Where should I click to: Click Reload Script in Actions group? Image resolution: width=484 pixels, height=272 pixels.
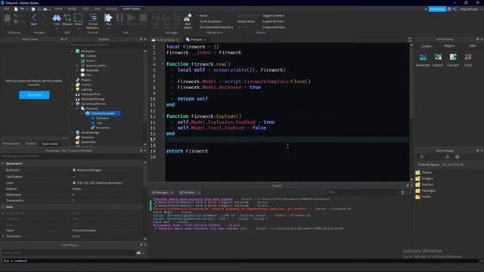(246, 21)
